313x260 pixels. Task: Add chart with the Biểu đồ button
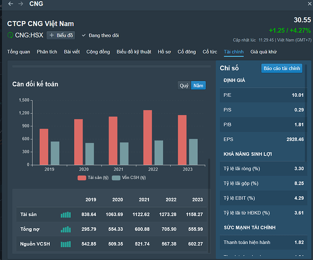(61, 35)
